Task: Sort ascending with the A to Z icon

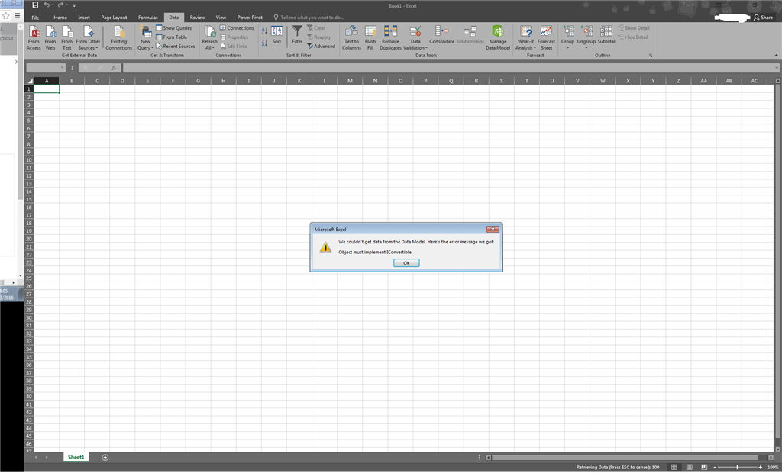Action: [x=264, y=31]
